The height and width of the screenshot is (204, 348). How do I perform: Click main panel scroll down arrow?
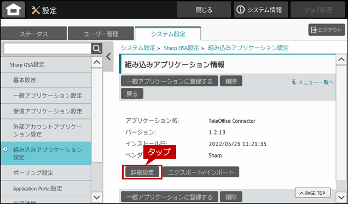[341, 197]
